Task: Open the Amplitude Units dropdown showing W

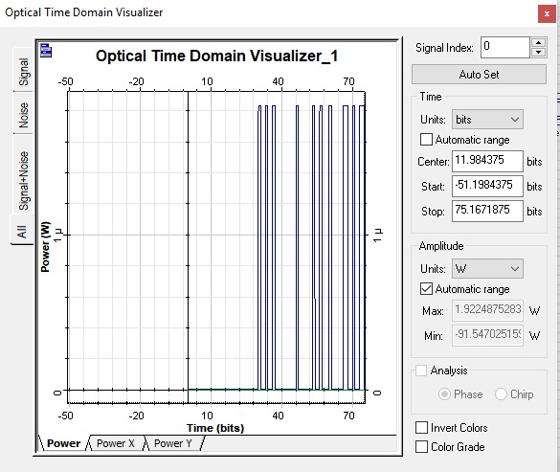Action: point(487,269)
